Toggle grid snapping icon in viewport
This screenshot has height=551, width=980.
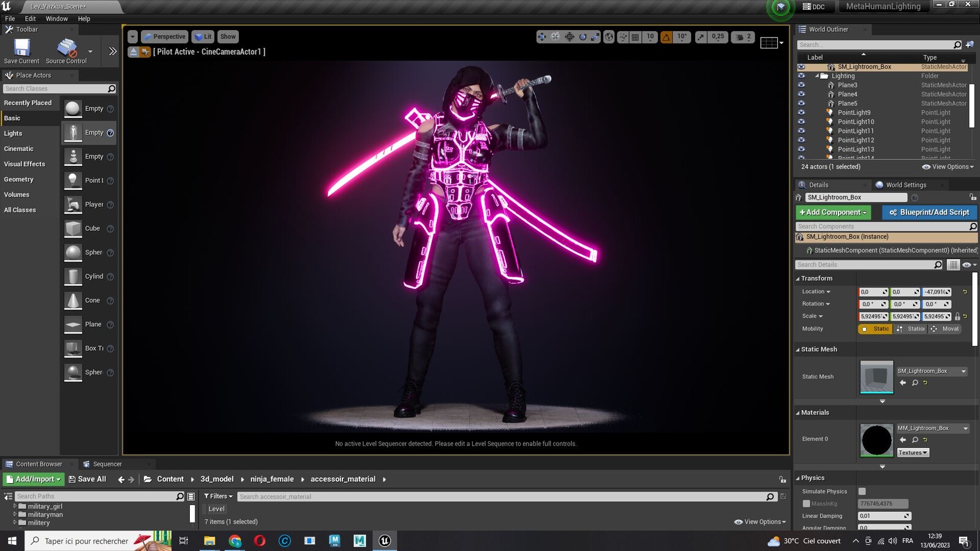click(635, 37)
